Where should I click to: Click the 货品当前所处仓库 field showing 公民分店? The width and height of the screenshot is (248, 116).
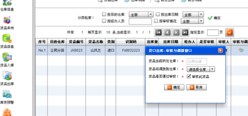point(197,61)
